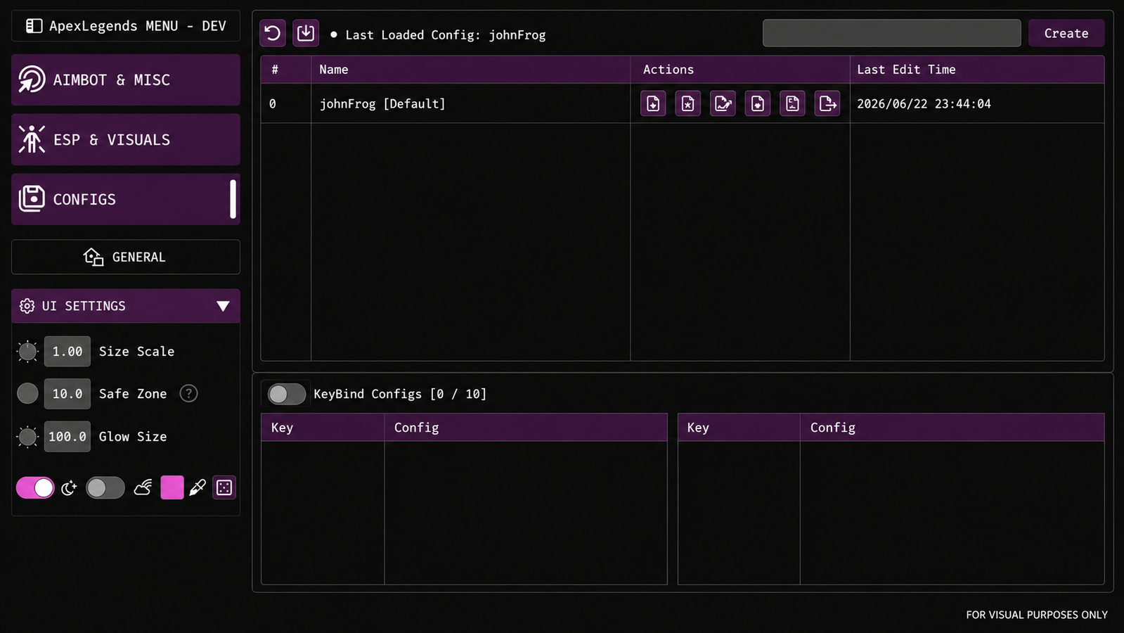Open the AIMBOT & MISC tab

[x=126, y=79]
